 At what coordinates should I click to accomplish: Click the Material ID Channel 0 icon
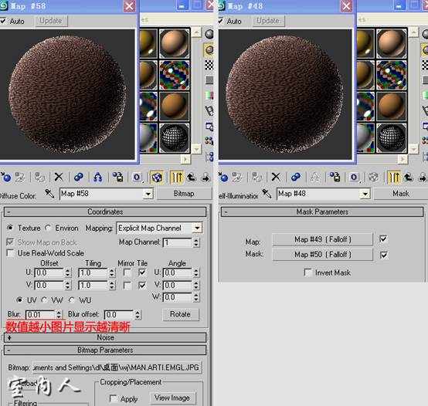click(137, 178)
